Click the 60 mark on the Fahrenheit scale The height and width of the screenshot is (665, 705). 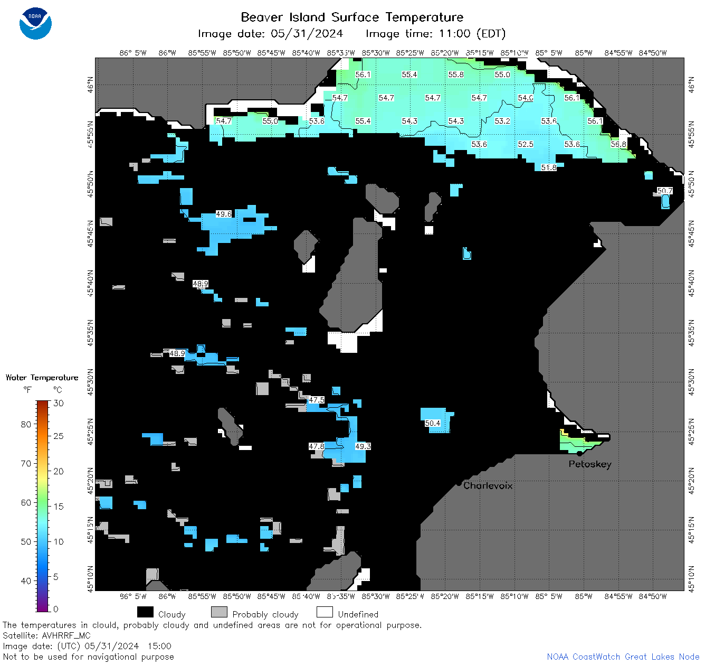tap(26, 502)
